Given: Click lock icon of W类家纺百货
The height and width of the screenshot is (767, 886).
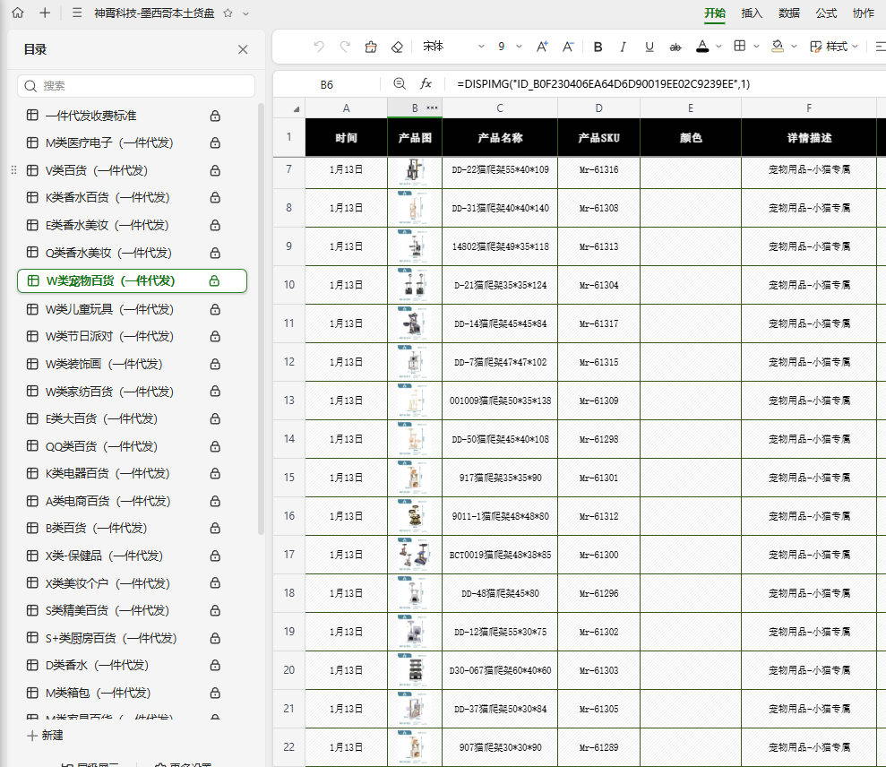Looking at the screenshot, I should [215, 392].
